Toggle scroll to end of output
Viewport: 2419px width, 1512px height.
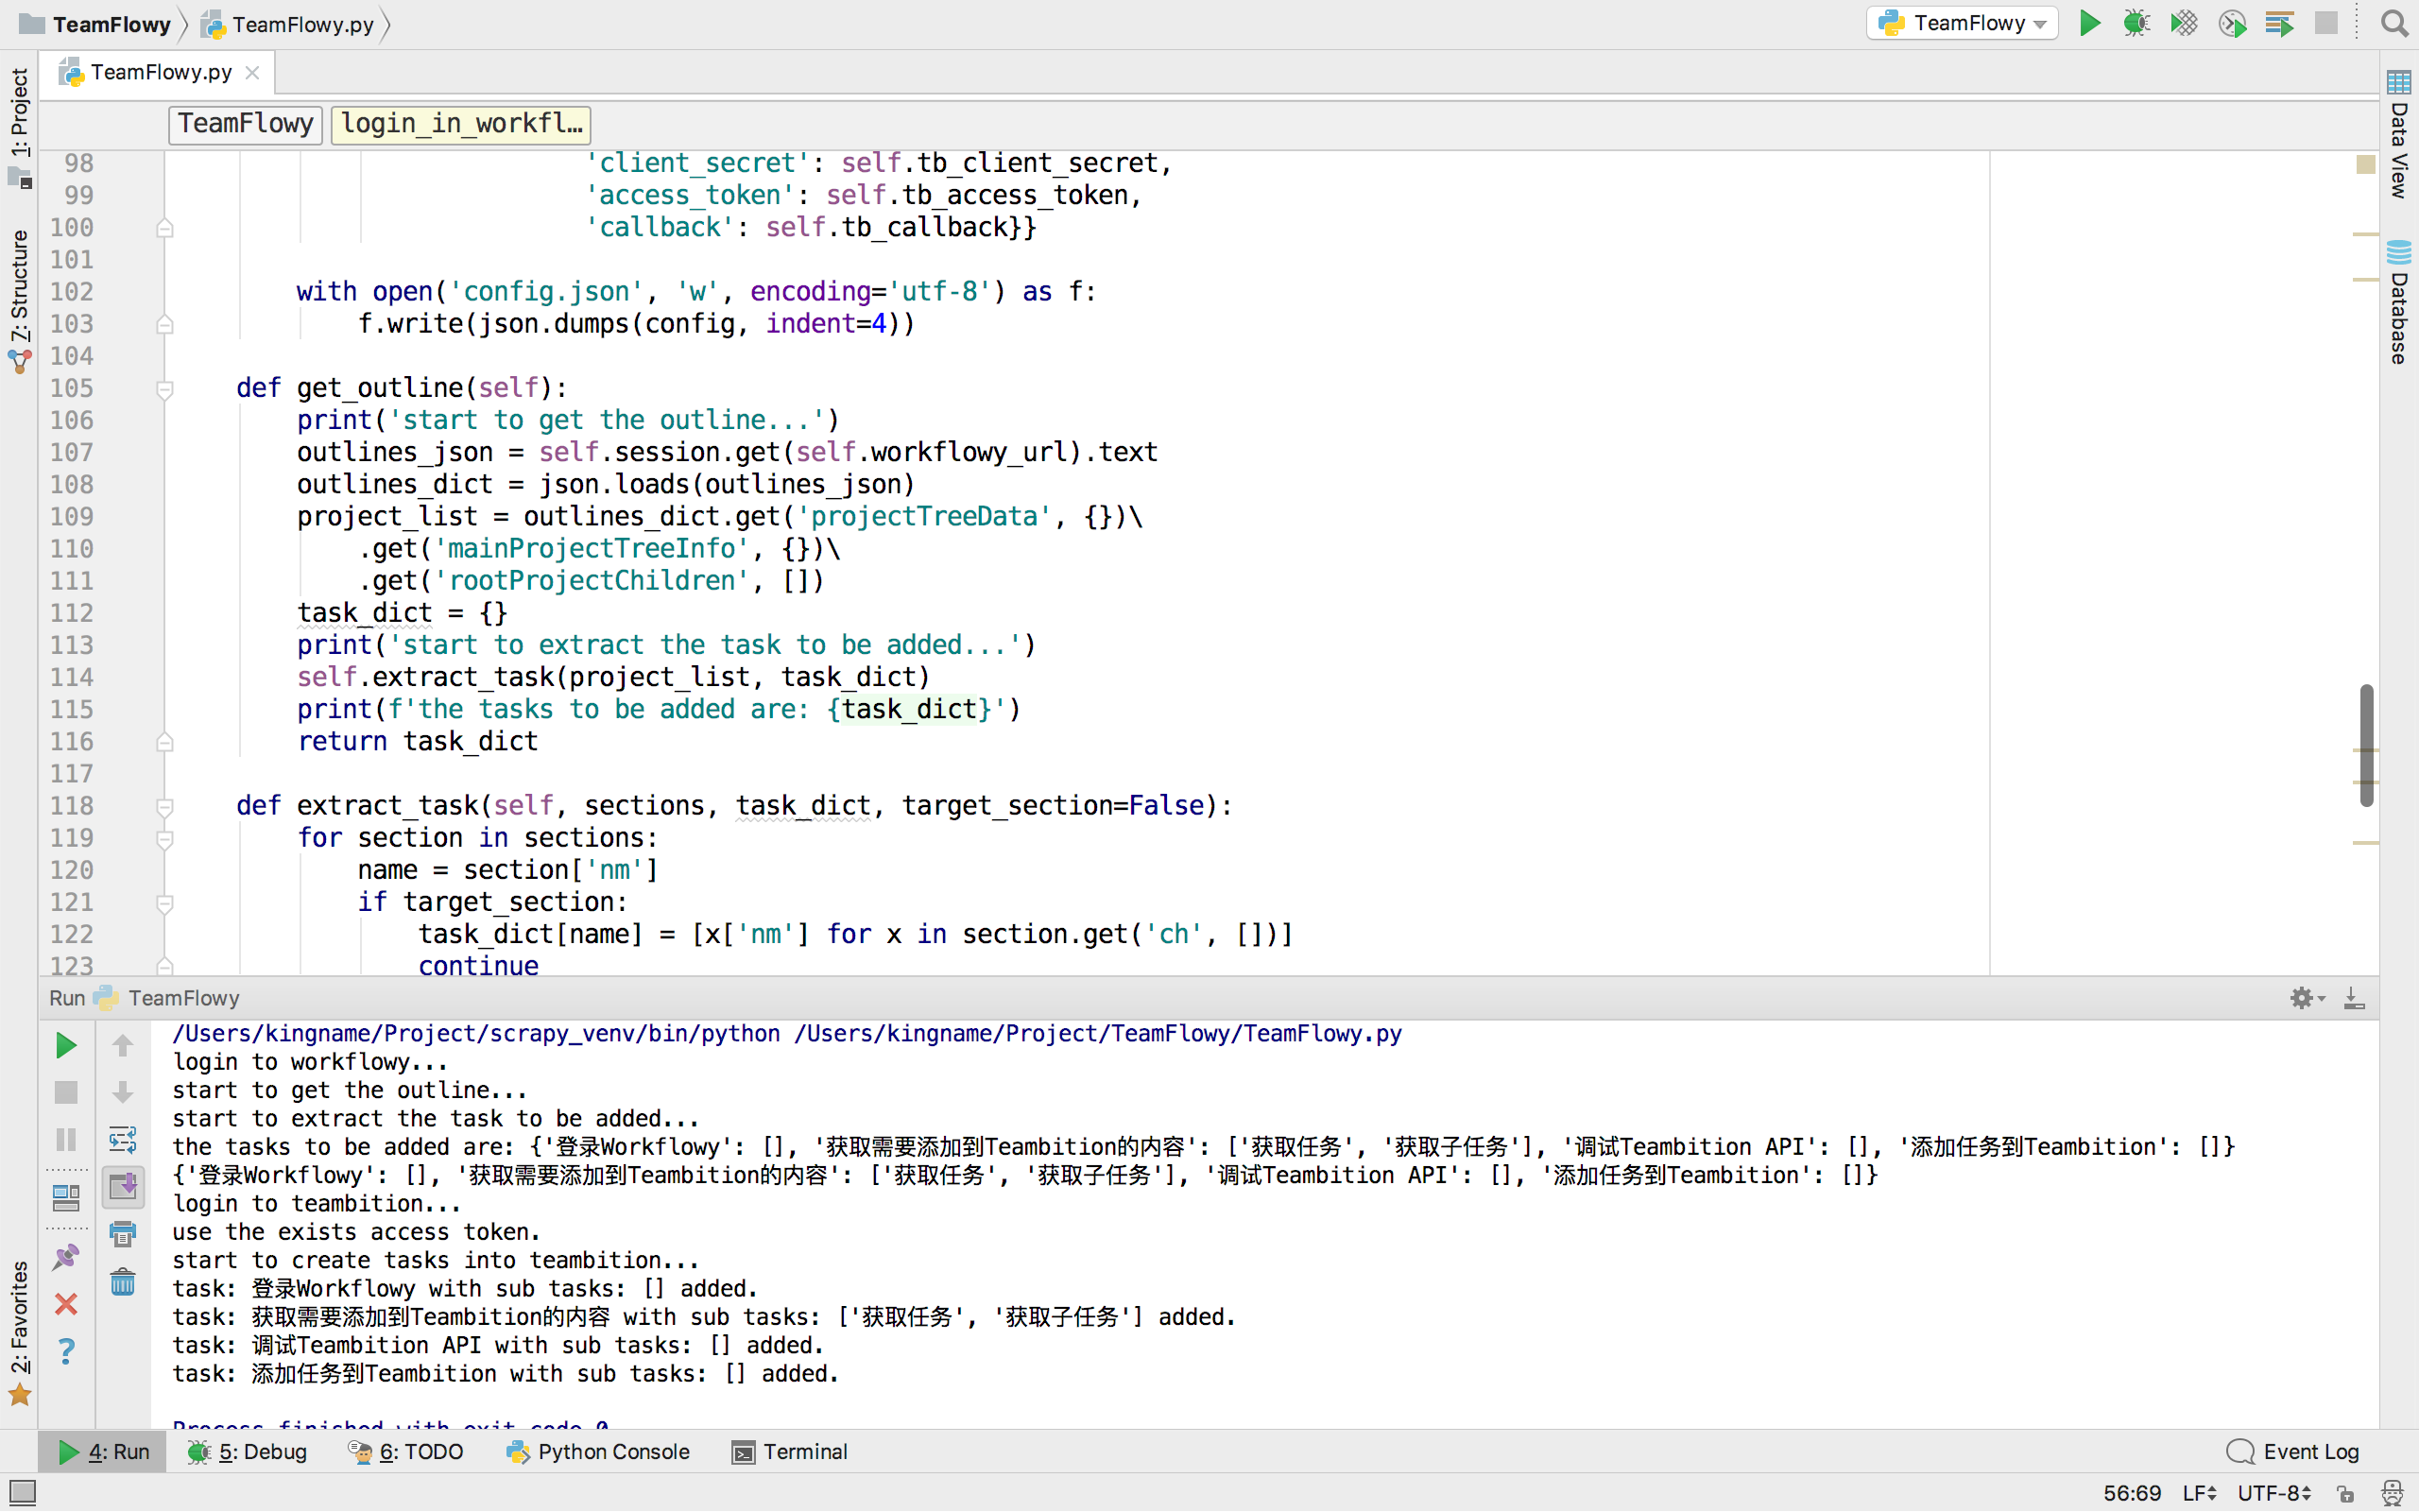point(123,1187)
